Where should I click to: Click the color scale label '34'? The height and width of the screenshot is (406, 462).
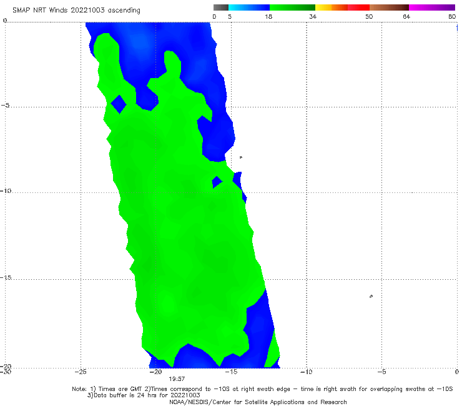313,16
